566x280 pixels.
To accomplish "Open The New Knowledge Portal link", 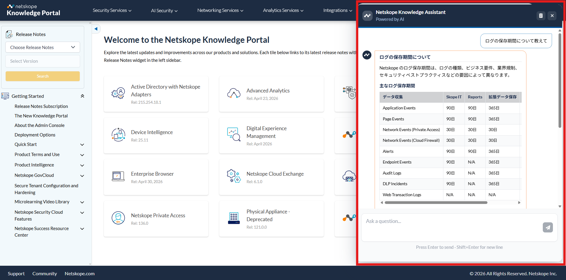I will tap(41, 116).
